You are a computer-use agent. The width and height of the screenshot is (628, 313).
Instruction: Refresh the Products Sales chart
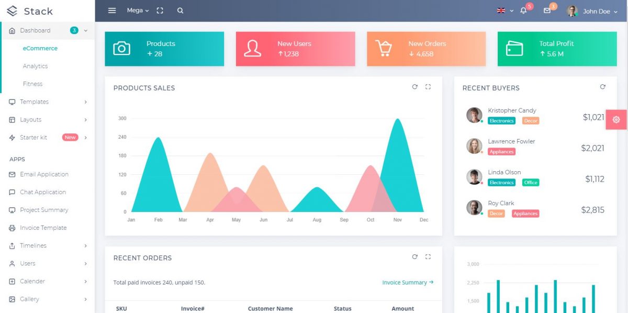415,87
